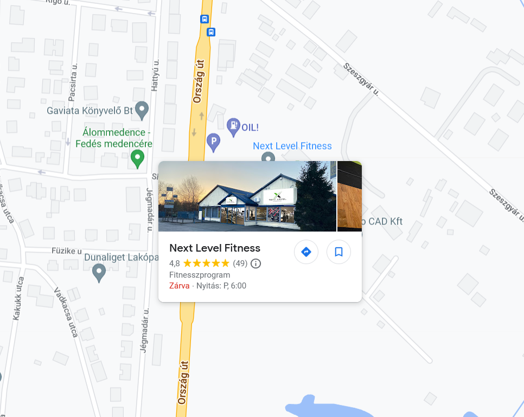Select the upper bus stop icon on Ország út
The height and width of the screenshot is (417, 524).
pos(205,19)
